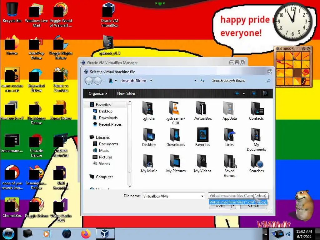Click the media player taskbar icon
Screen dimensions: 320x240
(x=46, y=234)
